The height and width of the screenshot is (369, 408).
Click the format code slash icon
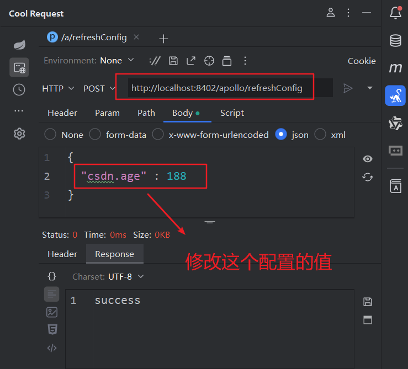(x=155, y=61)
